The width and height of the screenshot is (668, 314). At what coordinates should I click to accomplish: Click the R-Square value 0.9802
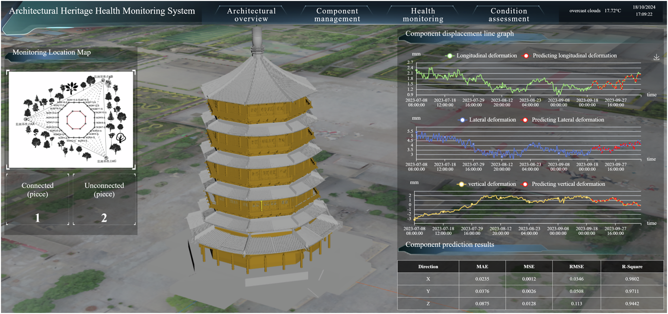(632, 279)
